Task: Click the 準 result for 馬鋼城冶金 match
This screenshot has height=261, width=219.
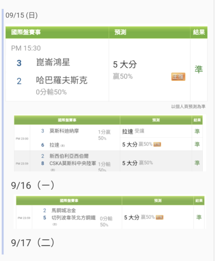Action: point(199,217)
